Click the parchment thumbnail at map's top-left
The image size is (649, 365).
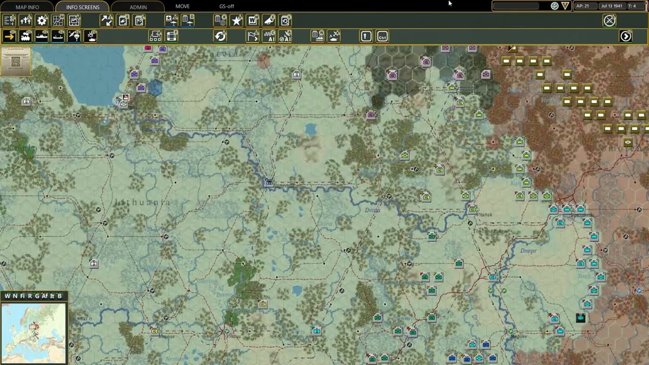[15, 61]
